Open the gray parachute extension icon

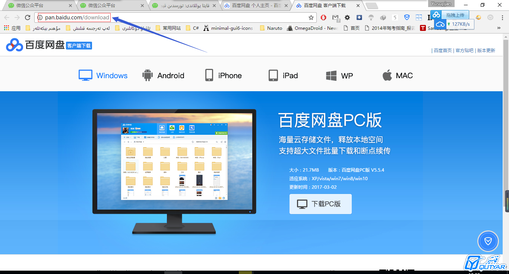[371, 17]
